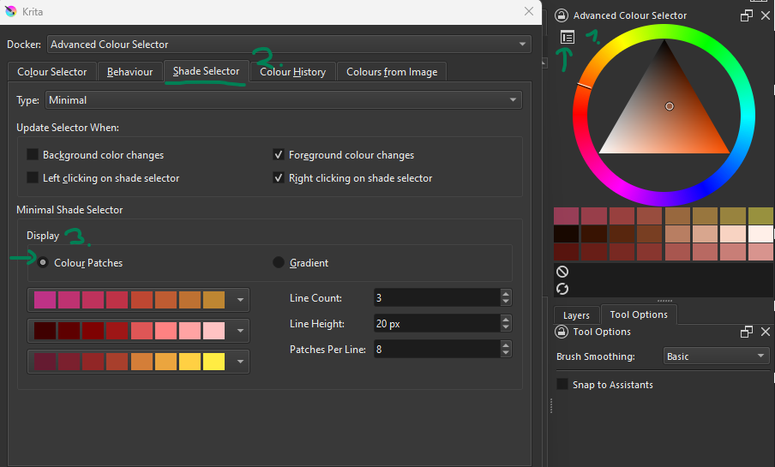The width and height of the screenshot is (775, 467).
Task: Click the Line Height input field
Action: point(436,323)
